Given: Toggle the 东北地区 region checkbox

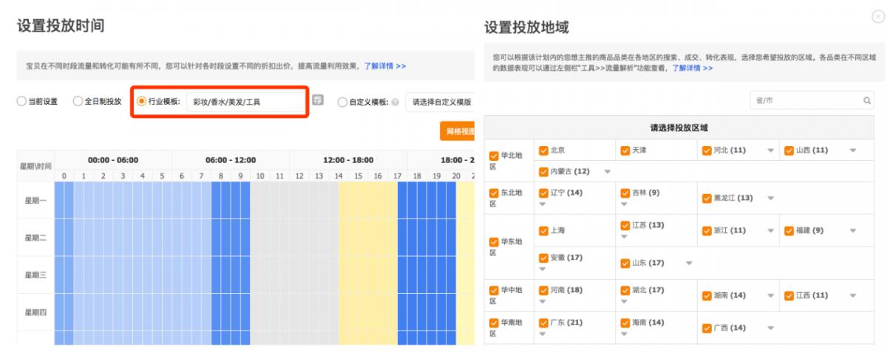Looking at the screenshot, I should 495,193.
